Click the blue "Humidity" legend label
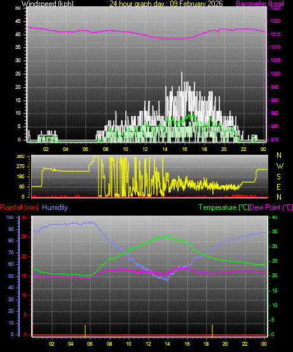 [x=55, y=207]
